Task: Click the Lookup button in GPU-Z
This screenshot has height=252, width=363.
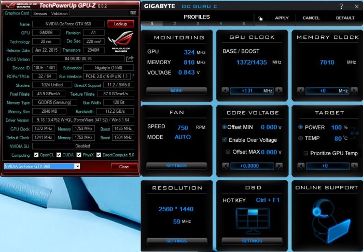Action: [121, 24]
